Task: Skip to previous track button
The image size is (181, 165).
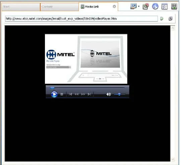Action: 70,94
